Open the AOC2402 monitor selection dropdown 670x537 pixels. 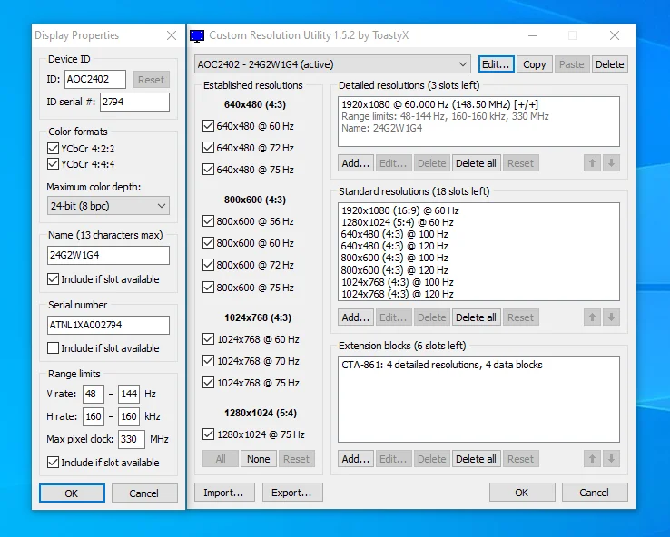tap(332, 64)
